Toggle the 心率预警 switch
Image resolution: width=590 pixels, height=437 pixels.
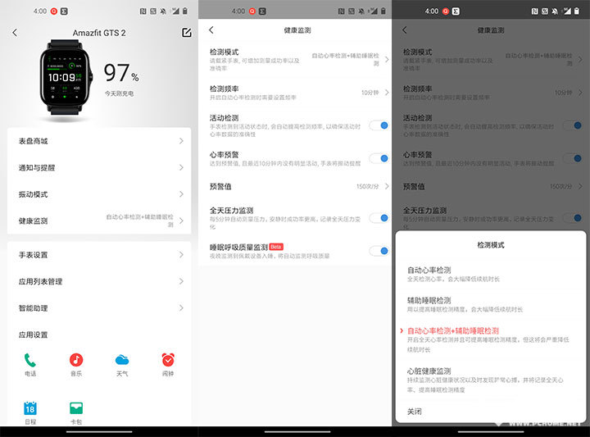[x=378, y=158]
